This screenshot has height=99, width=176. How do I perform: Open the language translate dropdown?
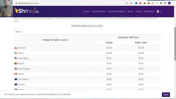coord(159,12)
